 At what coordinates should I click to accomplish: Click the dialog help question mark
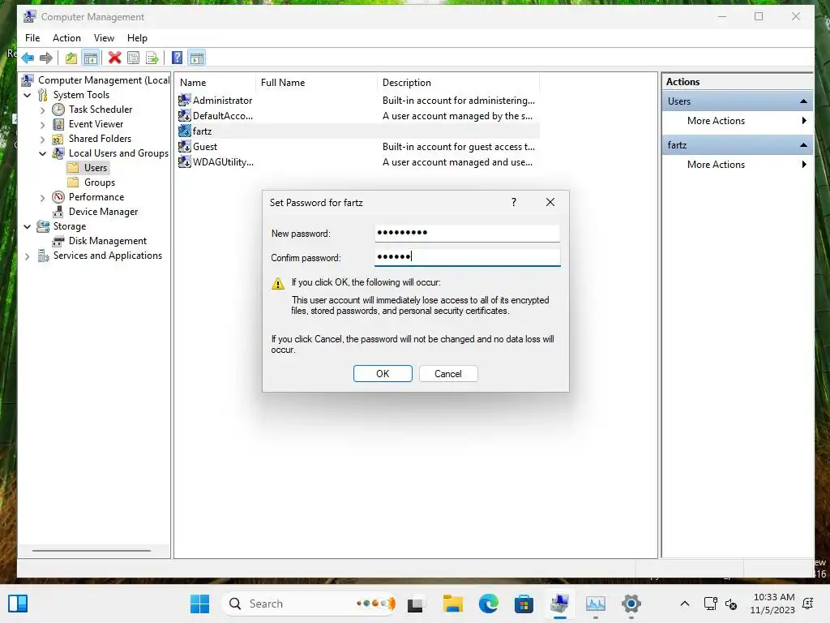tap(513, 202)
